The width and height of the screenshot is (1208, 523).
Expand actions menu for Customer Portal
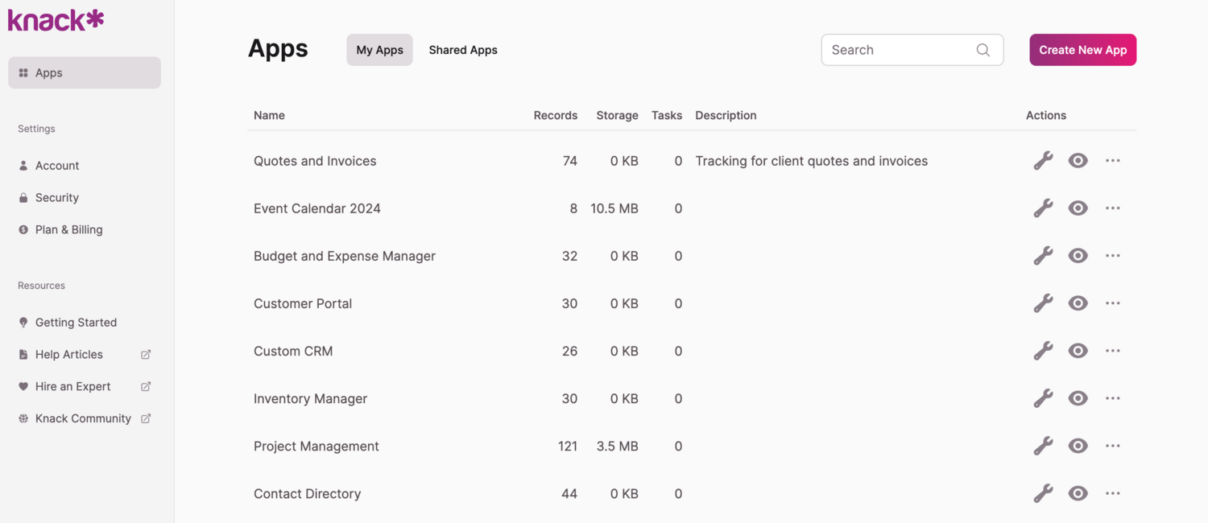point(1112,303)
